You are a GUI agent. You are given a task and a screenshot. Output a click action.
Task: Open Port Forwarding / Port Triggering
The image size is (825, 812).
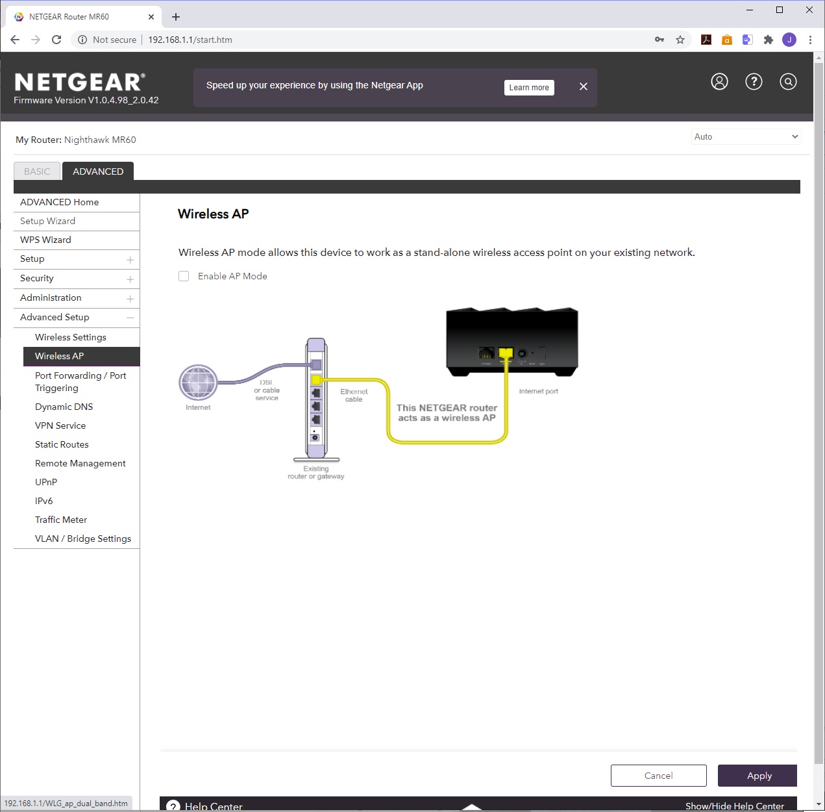point(81,381)
